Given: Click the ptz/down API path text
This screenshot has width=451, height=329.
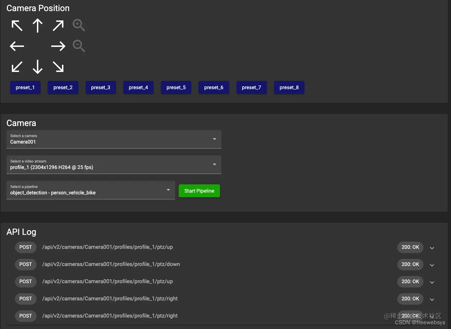Looking at the screenshot, I should (x=111, y=264).
